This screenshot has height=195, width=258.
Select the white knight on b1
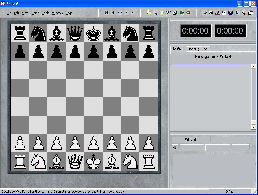(x=38, y=161)
